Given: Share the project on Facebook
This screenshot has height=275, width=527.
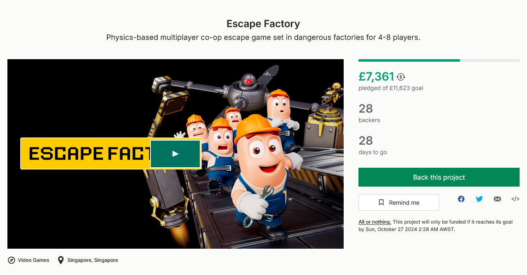Looking at the screenshot, I should 461,199.
